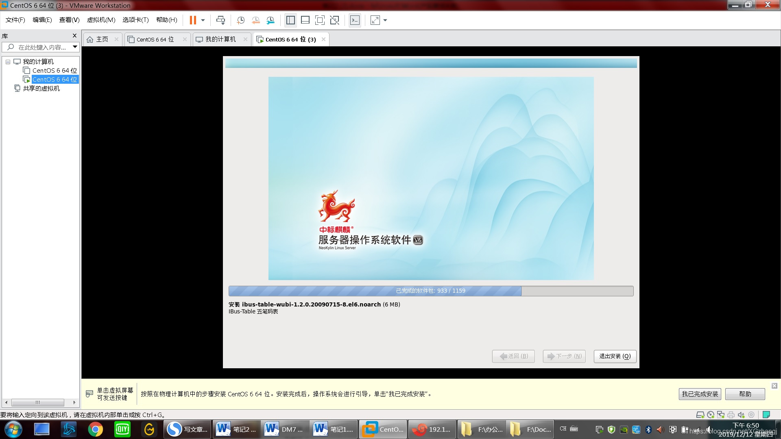Revert to previous snapshot icon
The height and width of the screenshot is (439, 781).
256,20
